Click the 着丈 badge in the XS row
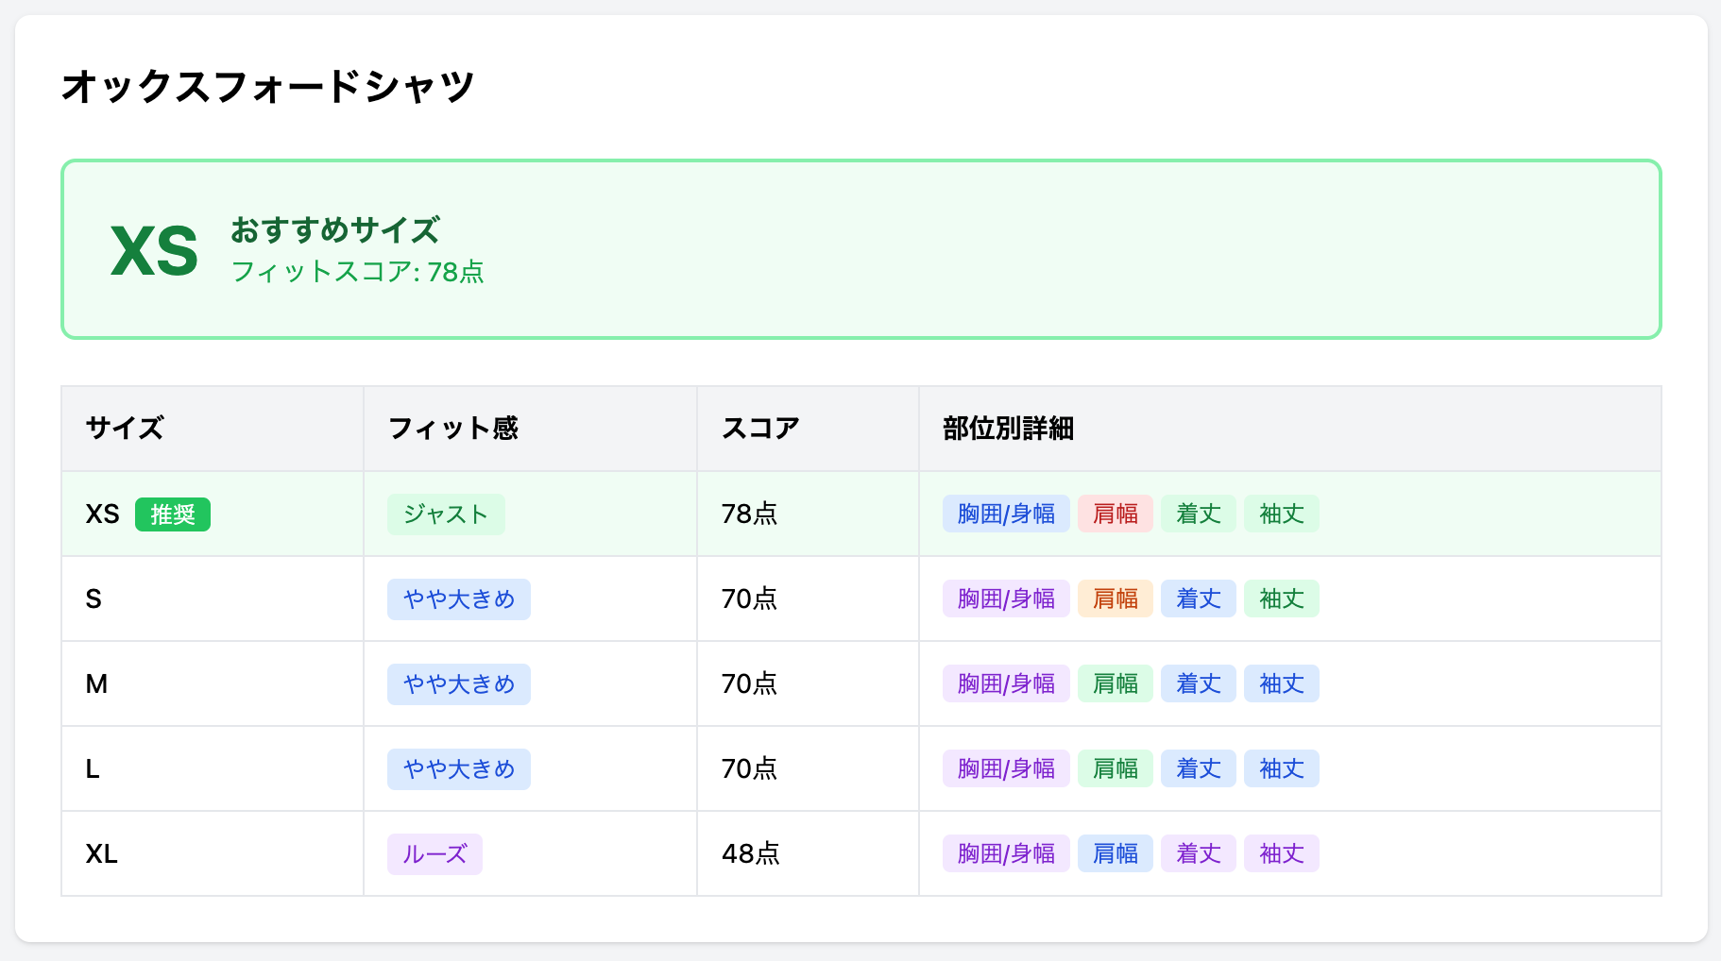The width and height of the screenshot is (1721, 961). click(1198, 514)
